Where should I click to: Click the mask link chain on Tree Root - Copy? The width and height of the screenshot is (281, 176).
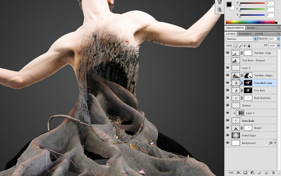[242, 53]
